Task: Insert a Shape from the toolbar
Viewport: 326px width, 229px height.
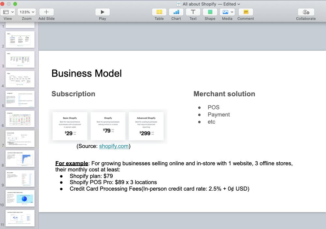Action: pos(210,12)
